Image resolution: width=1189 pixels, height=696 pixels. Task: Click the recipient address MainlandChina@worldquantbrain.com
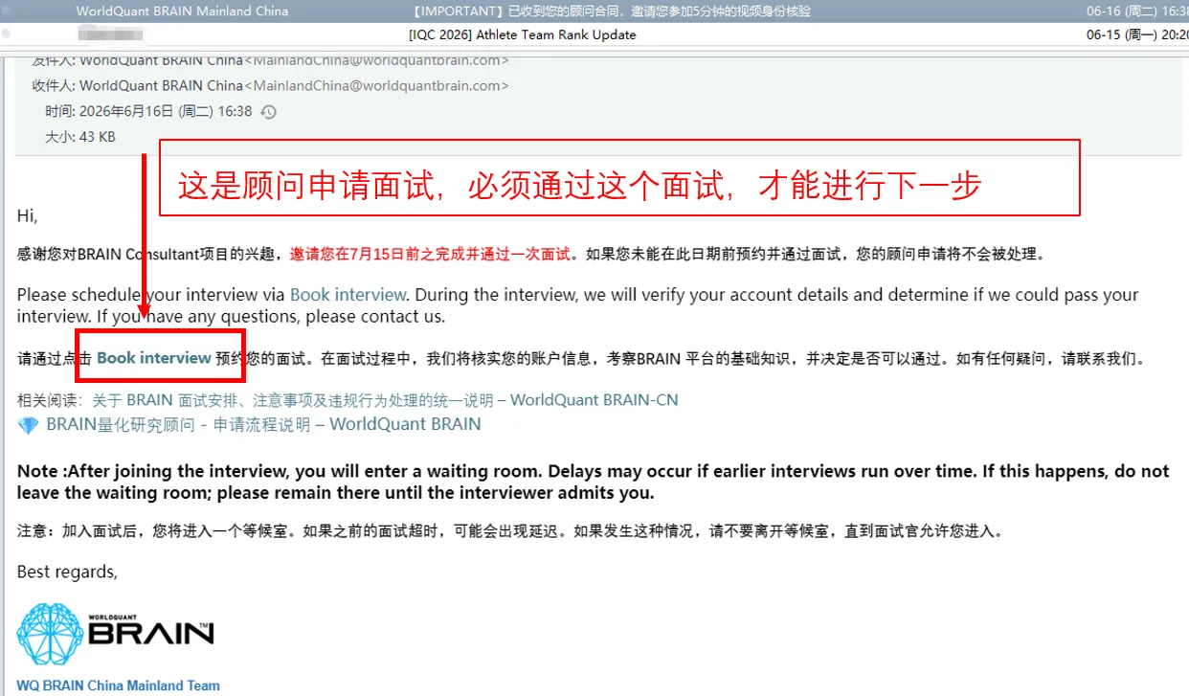click(376, 85)
